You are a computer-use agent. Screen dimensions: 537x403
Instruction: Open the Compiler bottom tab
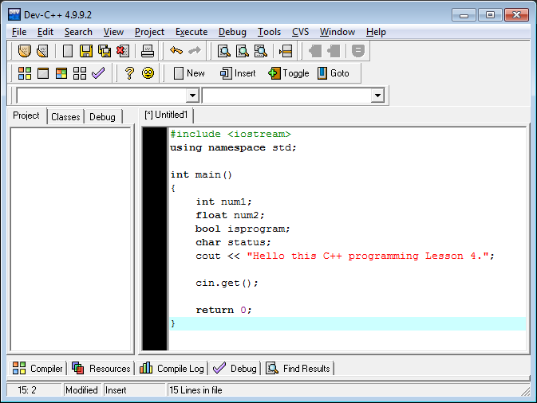[x=38, y=369]
